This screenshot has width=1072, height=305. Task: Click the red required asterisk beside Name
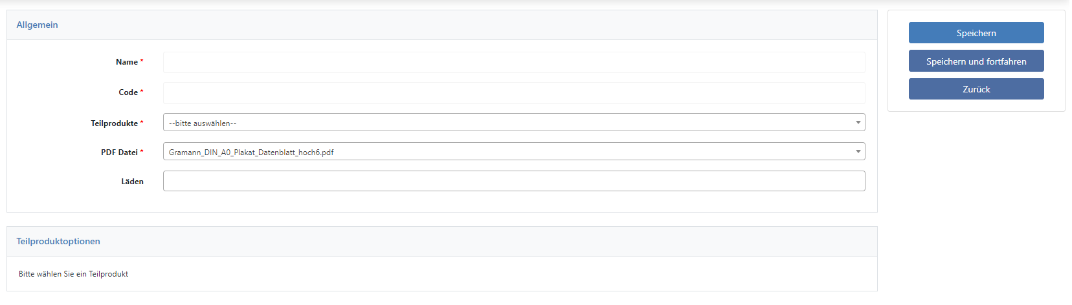pos(142,61)
